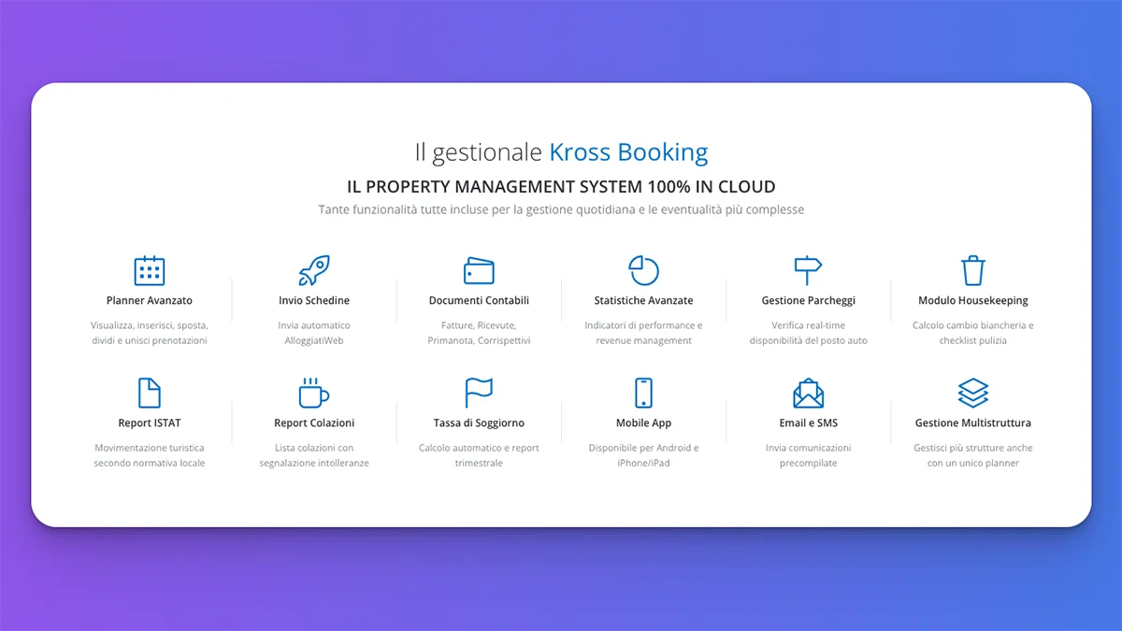
Task: Click description 'Movimentazione turistica secondo normativa locale'
Action: coord(150,455)
